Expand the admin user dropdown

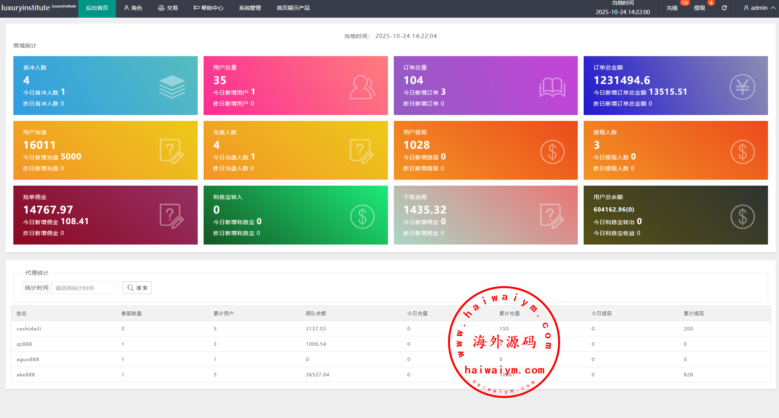coord(759,8)
